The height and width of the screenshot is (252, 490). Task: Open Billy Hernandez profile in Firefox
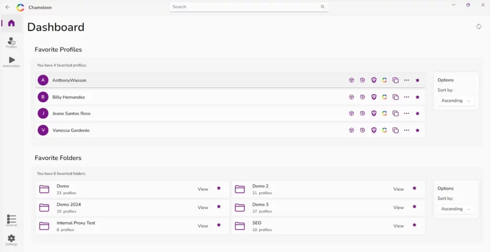[x=362, y=97]
